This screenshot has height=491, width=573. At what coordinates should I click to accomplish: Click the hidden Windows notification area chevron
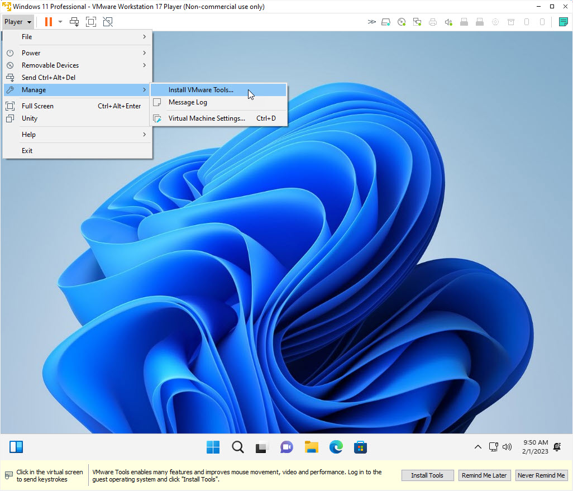pos(478,446)
